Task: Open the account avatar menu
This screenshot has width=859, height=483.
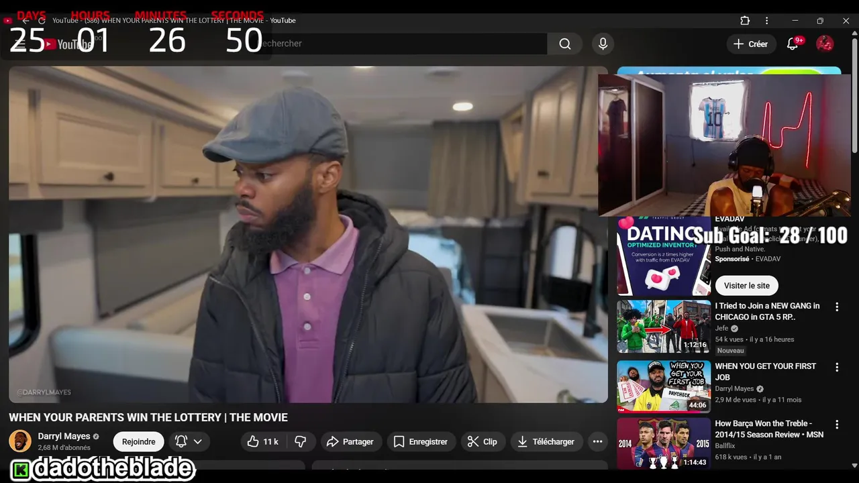Action: click(825, 44)
